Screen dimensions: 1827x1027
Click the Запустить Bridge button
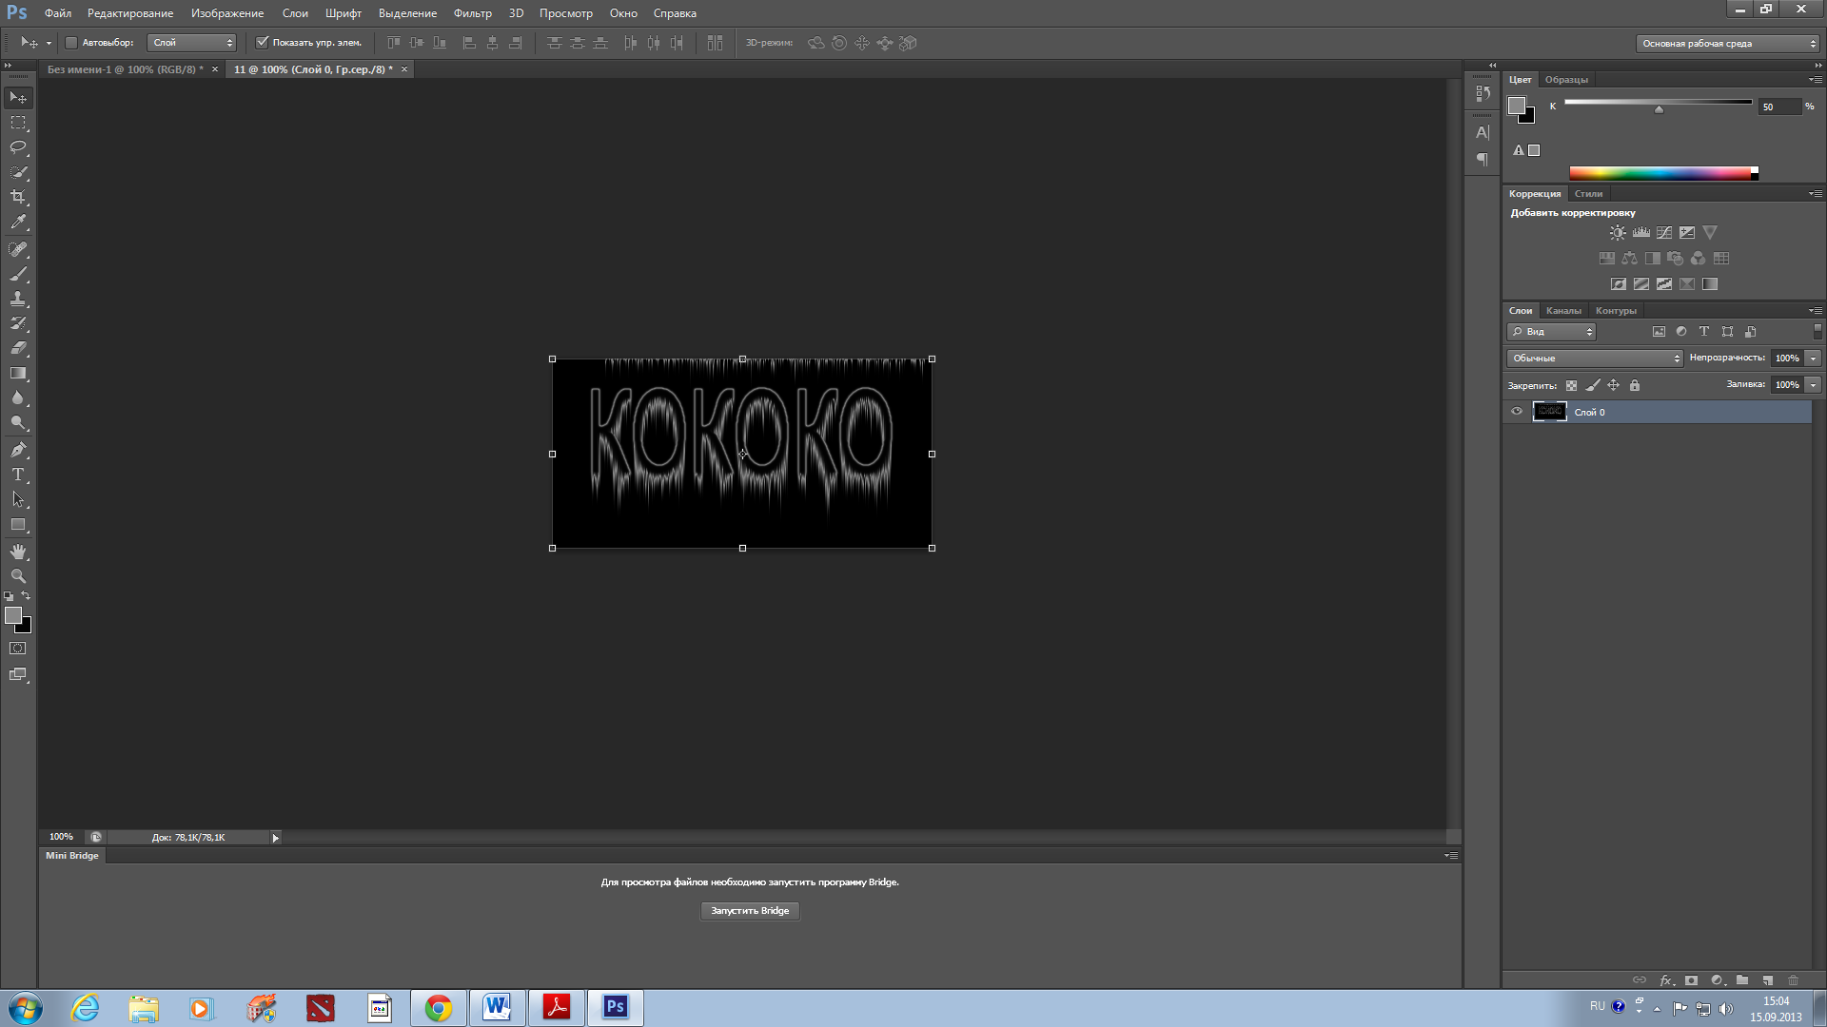tap(750, 911)
